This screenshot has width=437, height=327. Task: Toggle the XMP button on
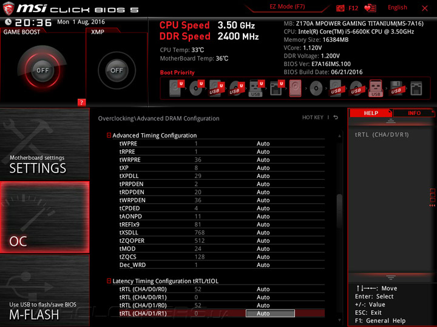pos(117,70)
